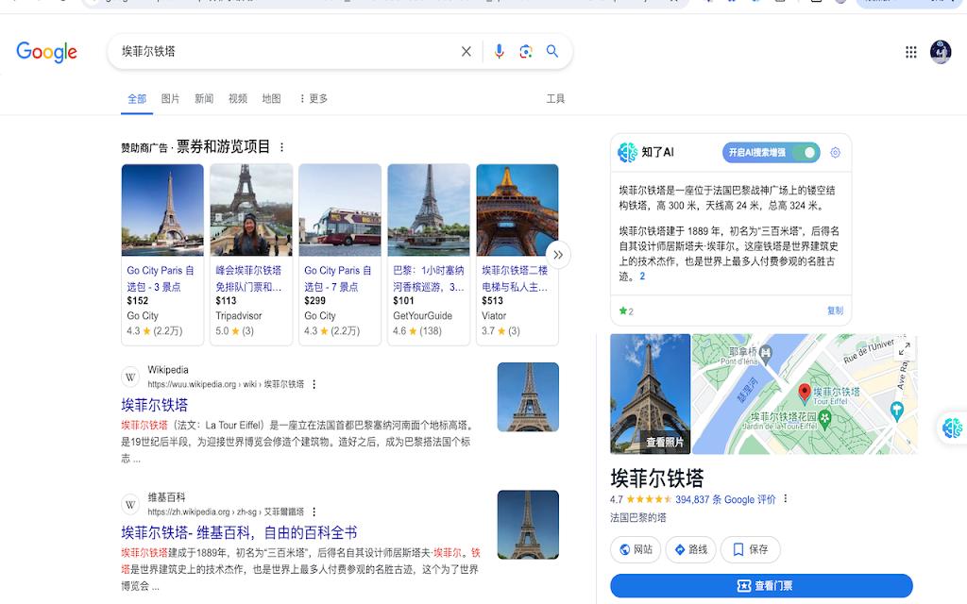
Task: Click the green star rating in 知了AI panel
Action: 626,311
